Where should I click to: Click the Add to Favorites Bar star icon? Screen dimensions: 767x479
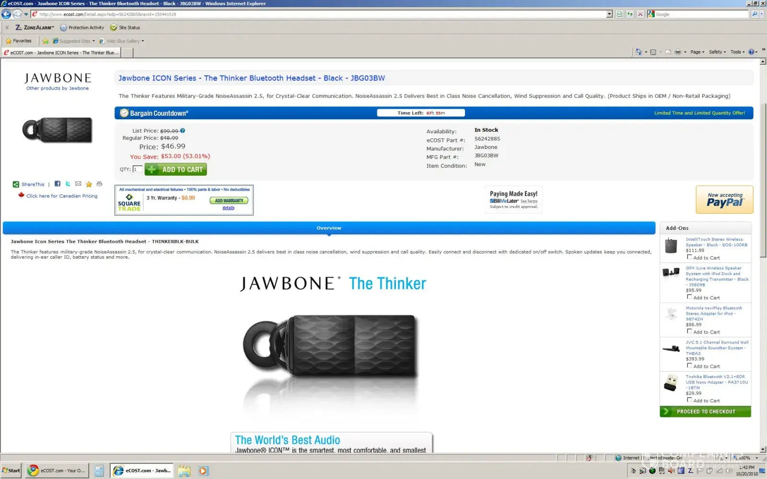[46, 41]
